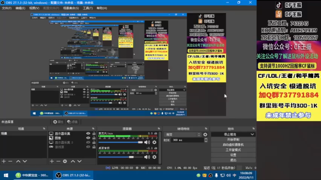Toggle the 中 input method indicator
The image size is (321, 180).
point(234,175)
